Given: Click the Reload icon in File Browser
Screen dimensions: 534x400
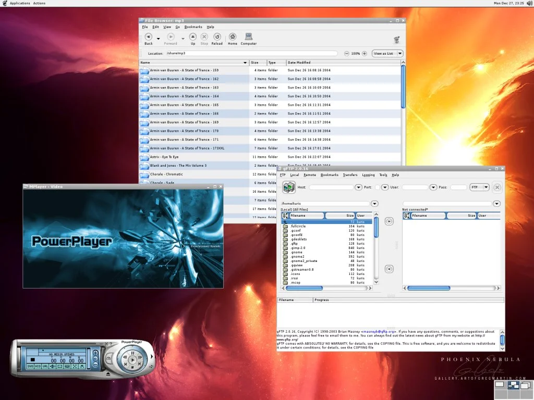Looking at the screenshot, I should (x=217, y=37).
